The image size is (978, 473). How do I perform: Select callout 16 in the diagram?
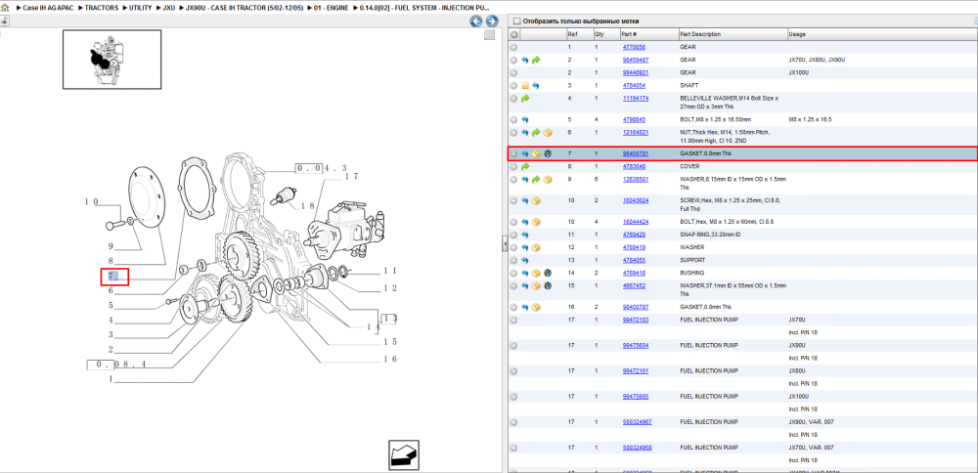point(390,359)
